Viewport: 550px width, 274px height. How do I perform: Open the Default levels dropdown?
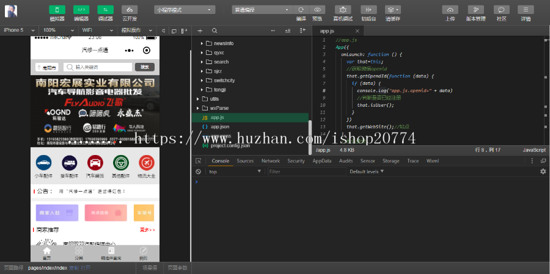click(369, 172)
